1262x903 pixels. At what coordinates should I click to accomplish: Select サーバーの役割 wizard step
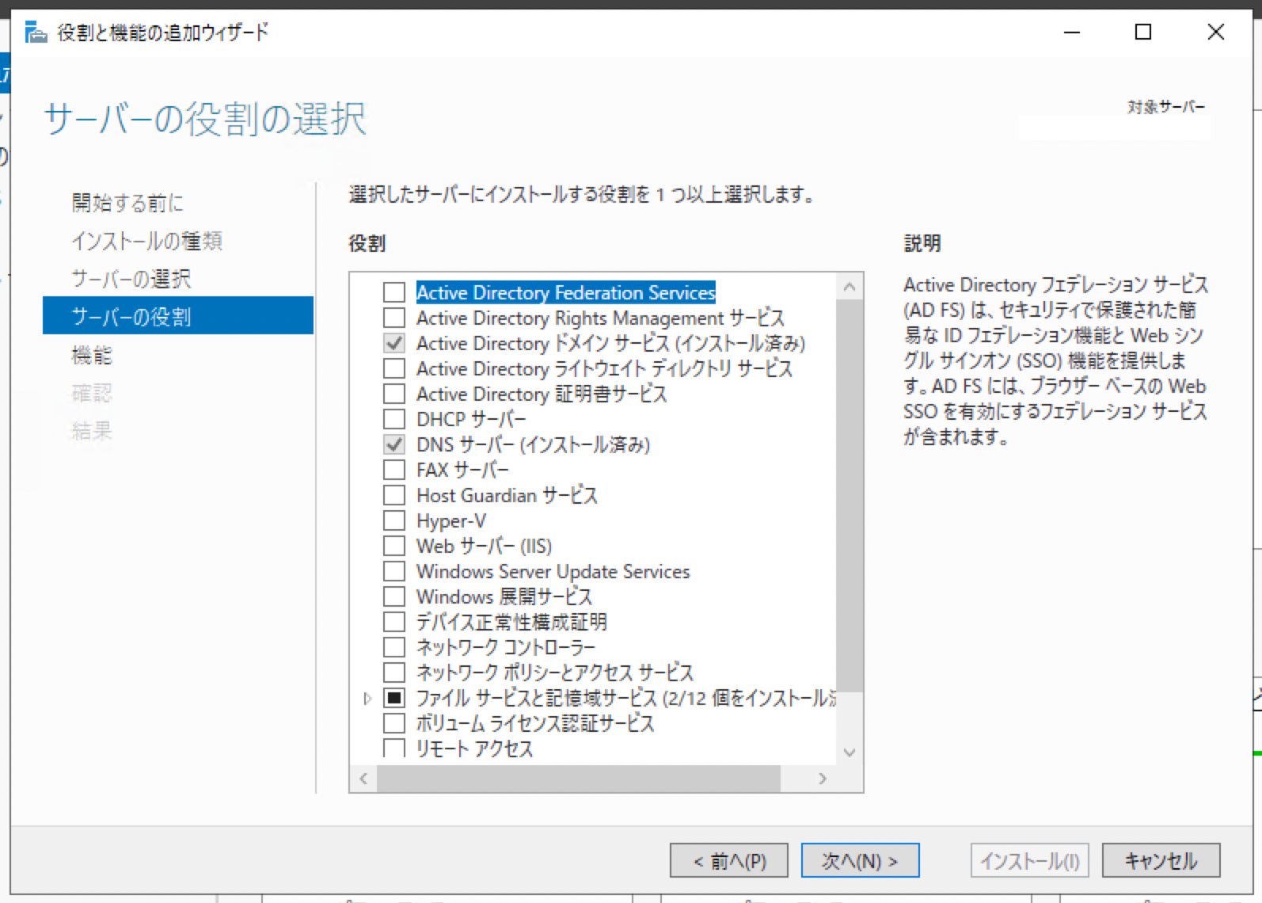click(x=178, y=316)
